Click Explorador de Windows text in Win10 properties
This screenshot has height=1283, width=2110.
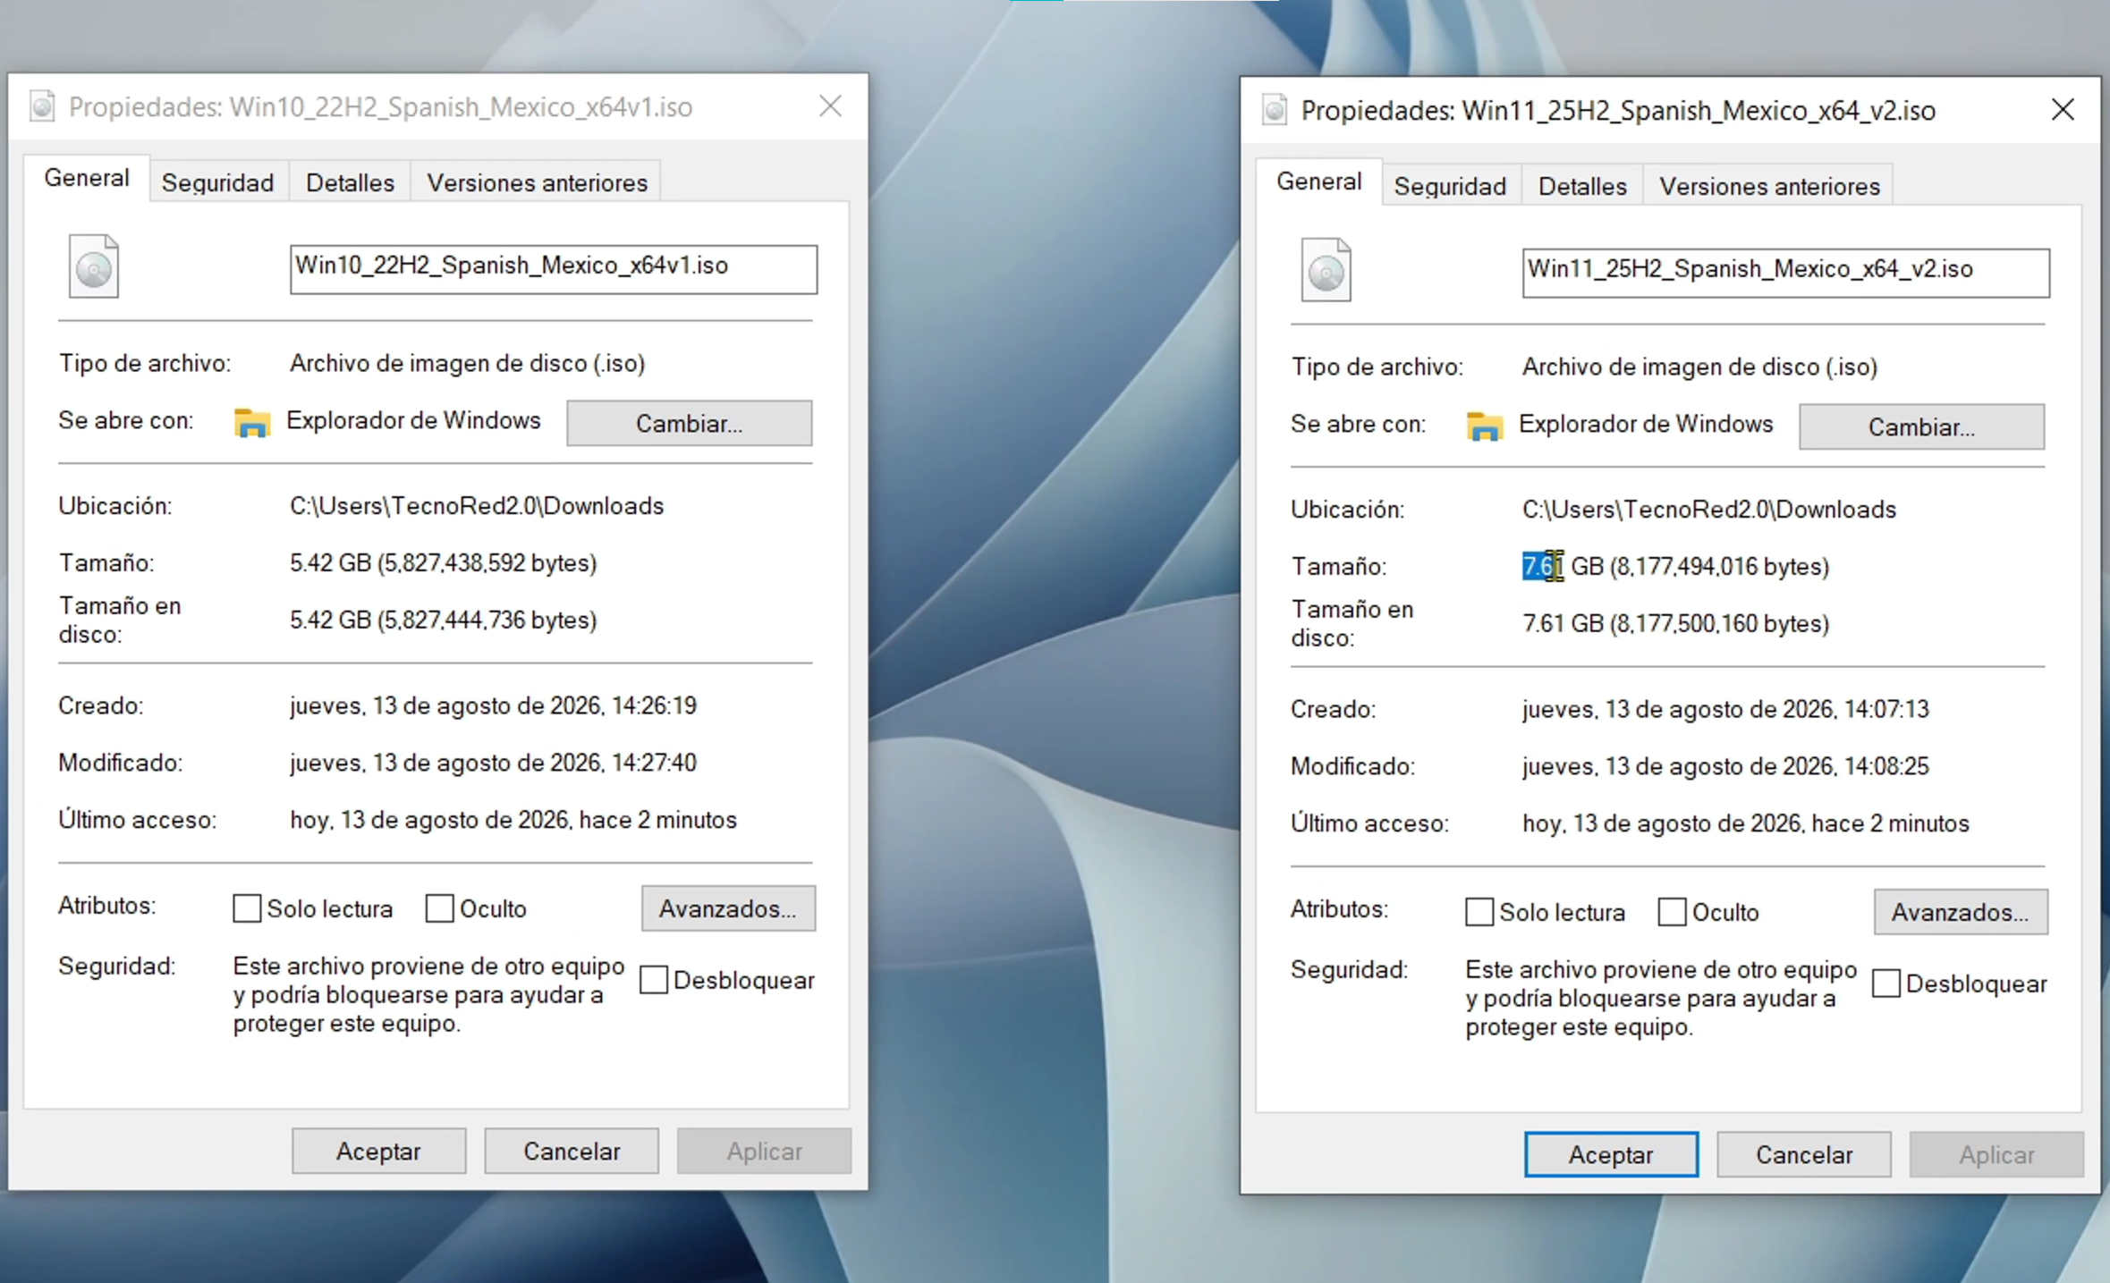(x=413, y=420)
